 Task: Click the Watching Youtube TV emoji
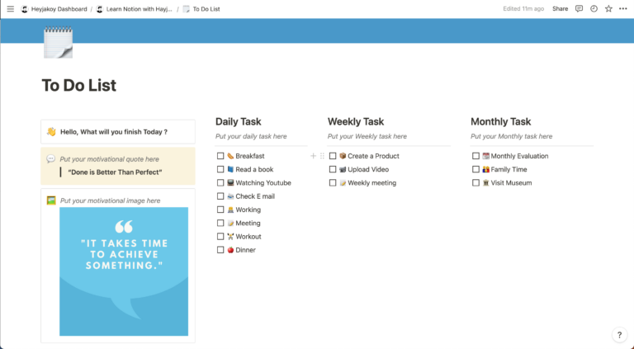230,182
